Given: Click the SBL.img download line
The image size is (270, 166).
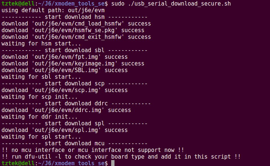Looking at the screenshot, I should click(64, 70).
